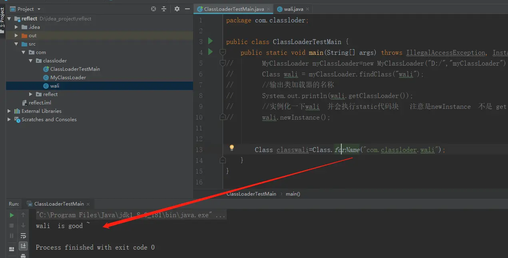508x258 pixels.
Task: Click down the stack trace arrow
Action: click(x=23, y=226)
